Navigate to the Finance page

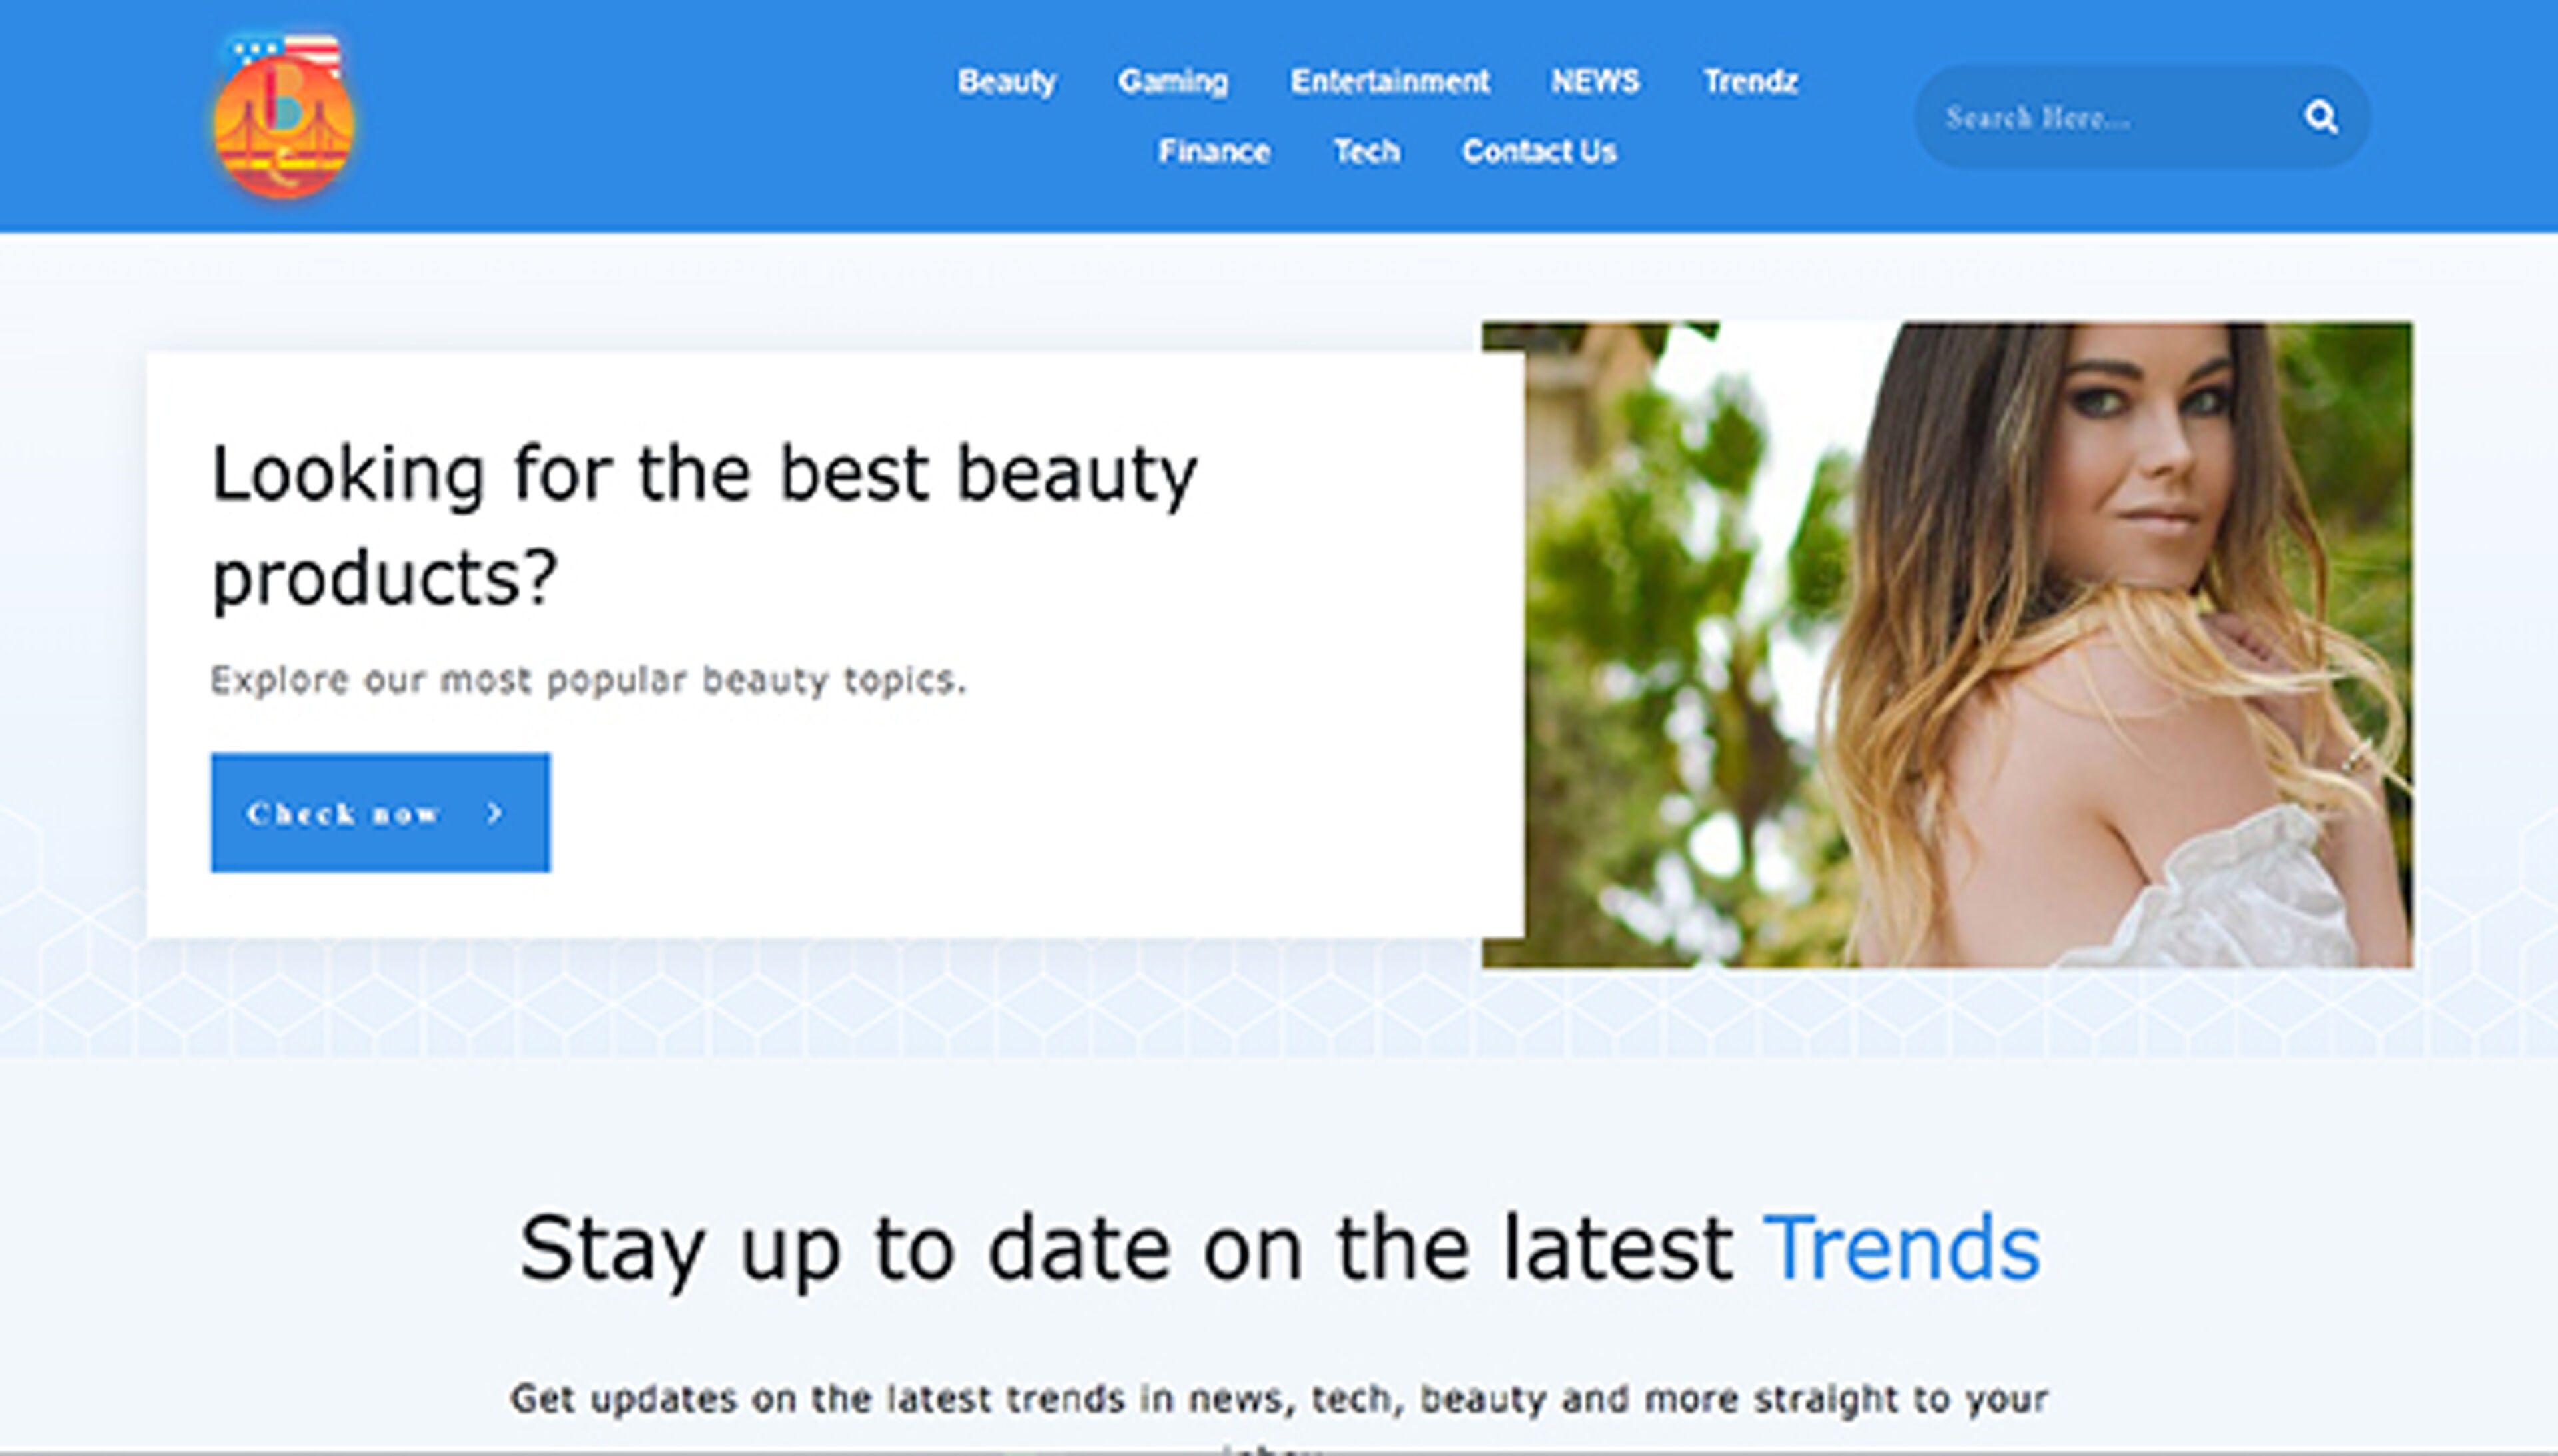[x=1214, y=151]
